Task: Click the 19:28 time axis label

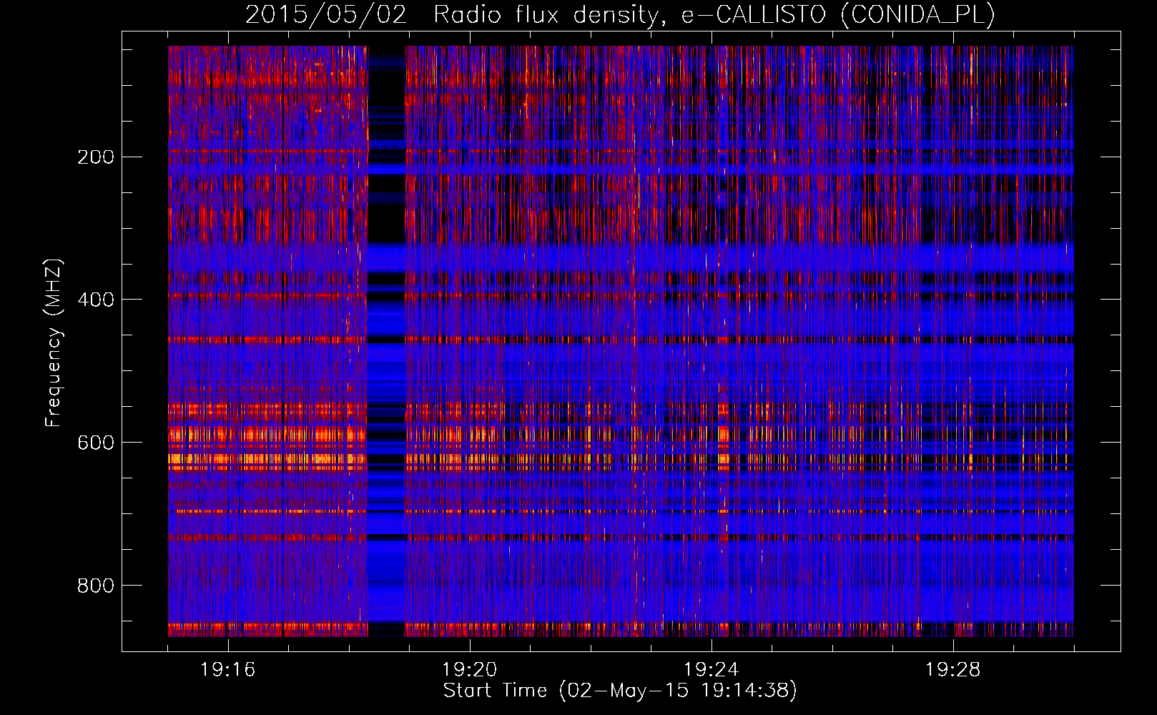Action: coord(952,670)
